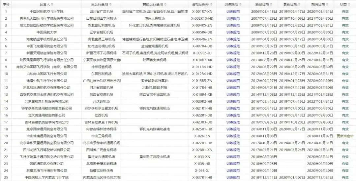The height and width of the screenshot is (181, 356).
Task: Select row number 13 cell
Action: click(6, 94)
